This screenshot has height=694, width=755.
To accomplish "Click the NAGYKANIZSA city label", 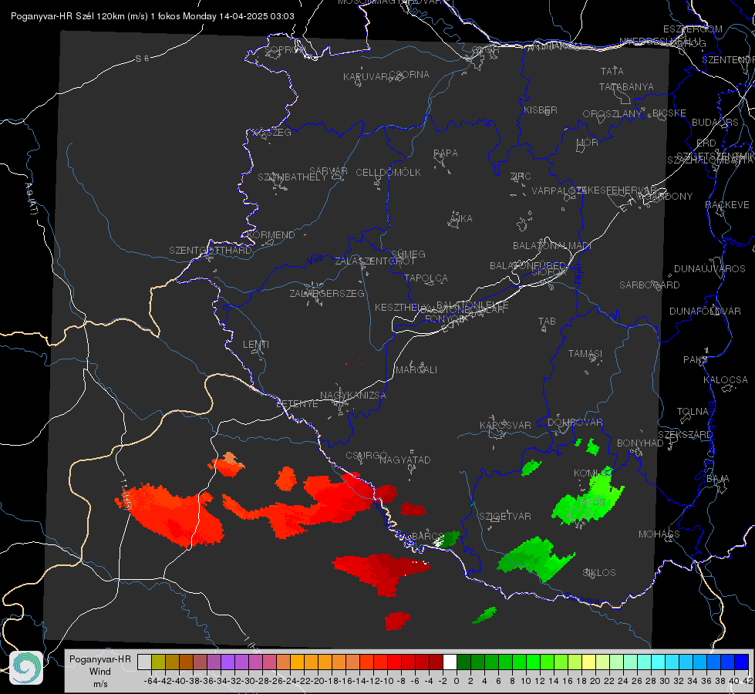I will coord(353,396).
